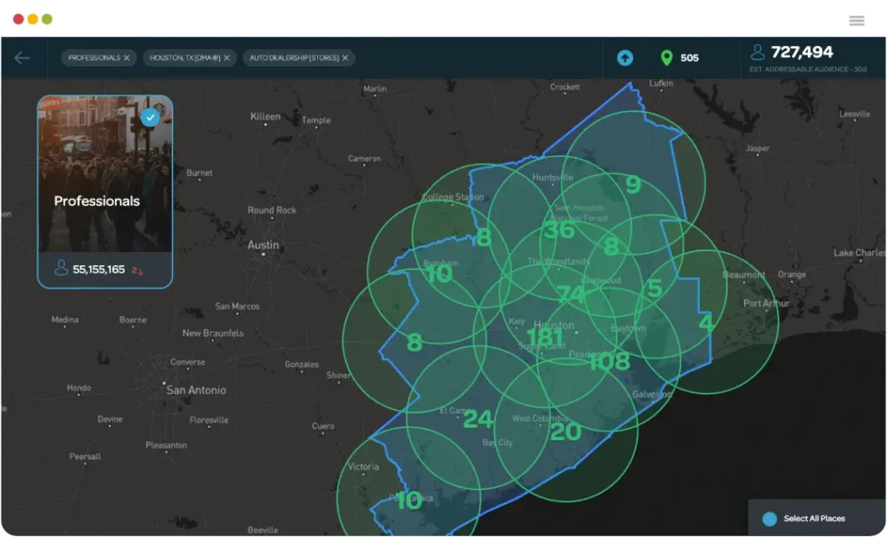The height and width of the screenshot is (537, 887).
Task: Select the 181 cluster near Houston
Action: 545,337
